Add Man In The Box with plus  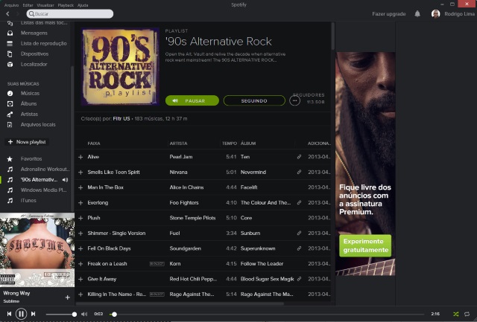80,187
